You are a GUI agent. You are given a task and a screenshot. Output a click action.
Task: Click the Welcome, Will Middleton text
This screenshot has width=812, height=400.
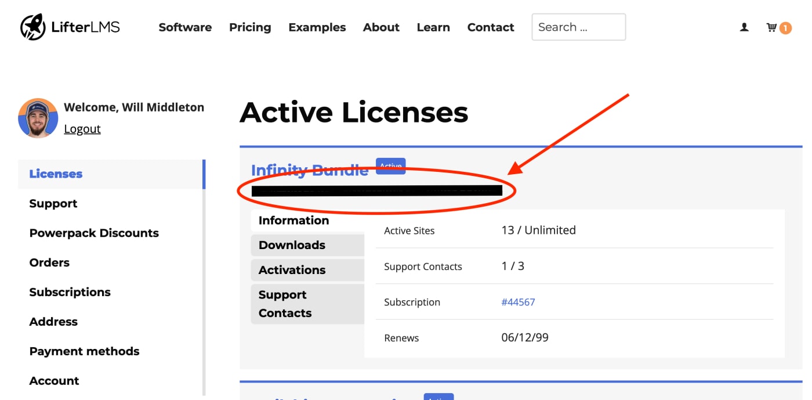134,107
